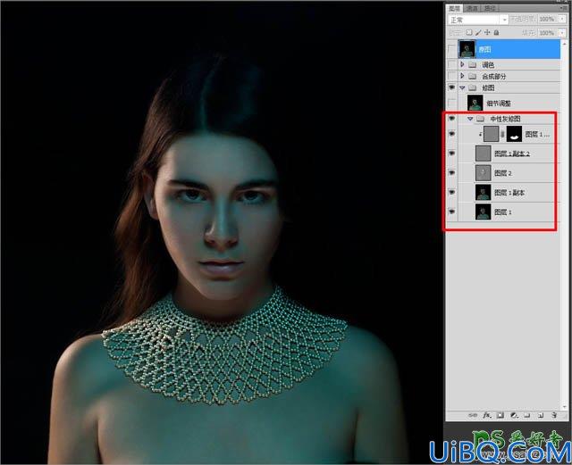Switch to the 路径 paths tab

click(x=490, y=8)
